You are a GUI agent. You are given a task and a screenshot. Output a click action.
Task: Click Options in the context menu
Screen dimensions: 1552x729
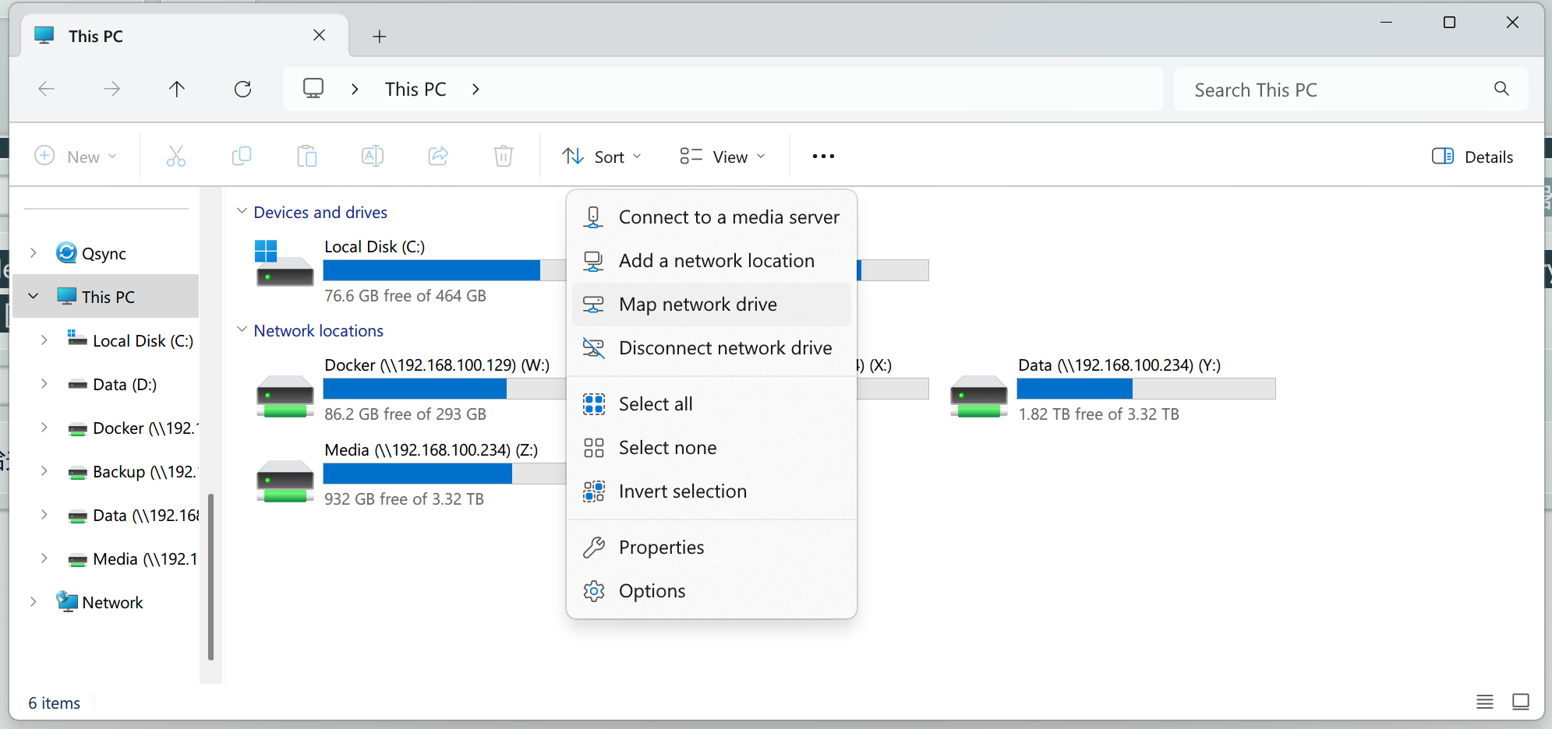(x=652, y=591)
